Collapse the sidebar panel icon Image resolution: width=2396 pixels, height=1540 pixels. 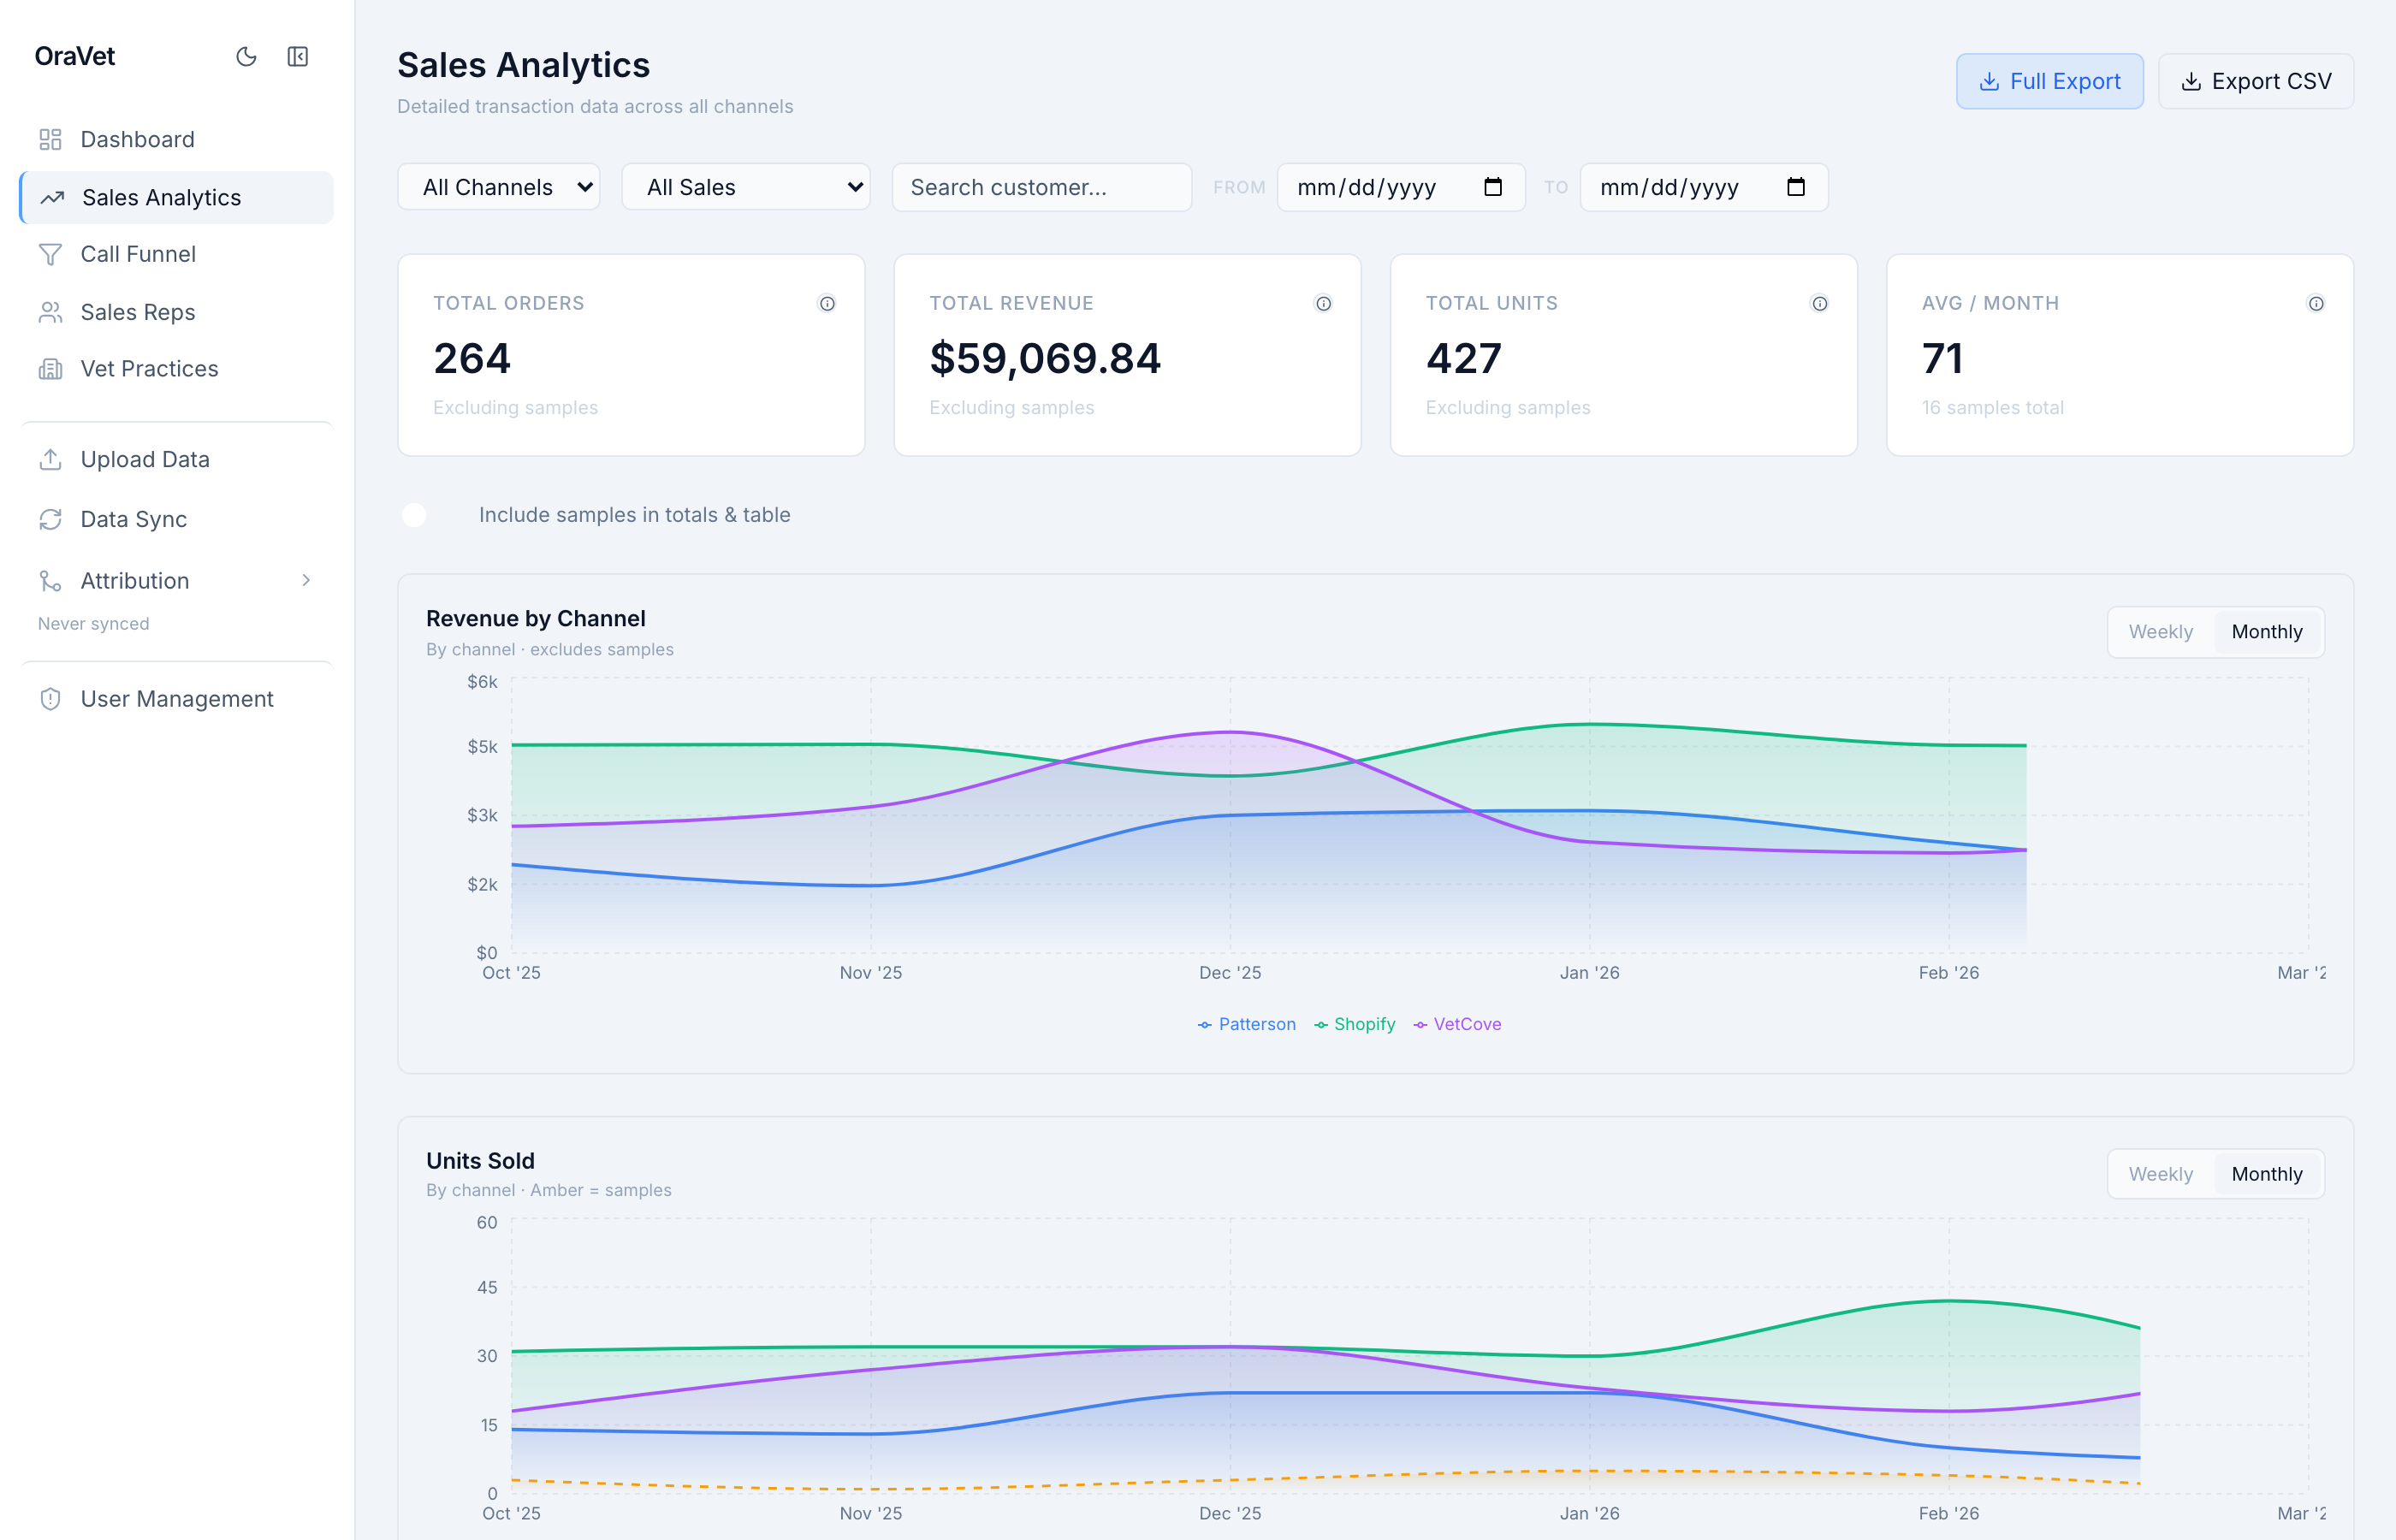298,57
